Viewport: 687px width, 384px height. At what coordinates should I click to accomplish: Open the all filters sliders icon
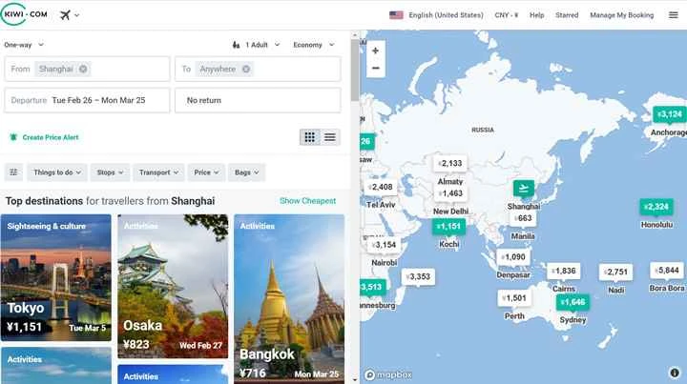coord(13,172)
